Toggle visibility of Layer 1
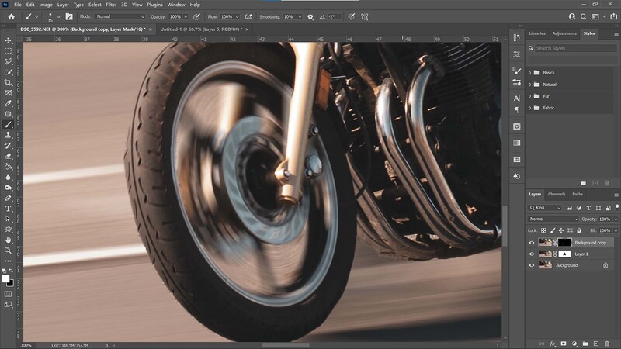The image size is (621, 349). pyautogui.click(x=532, y=254)
